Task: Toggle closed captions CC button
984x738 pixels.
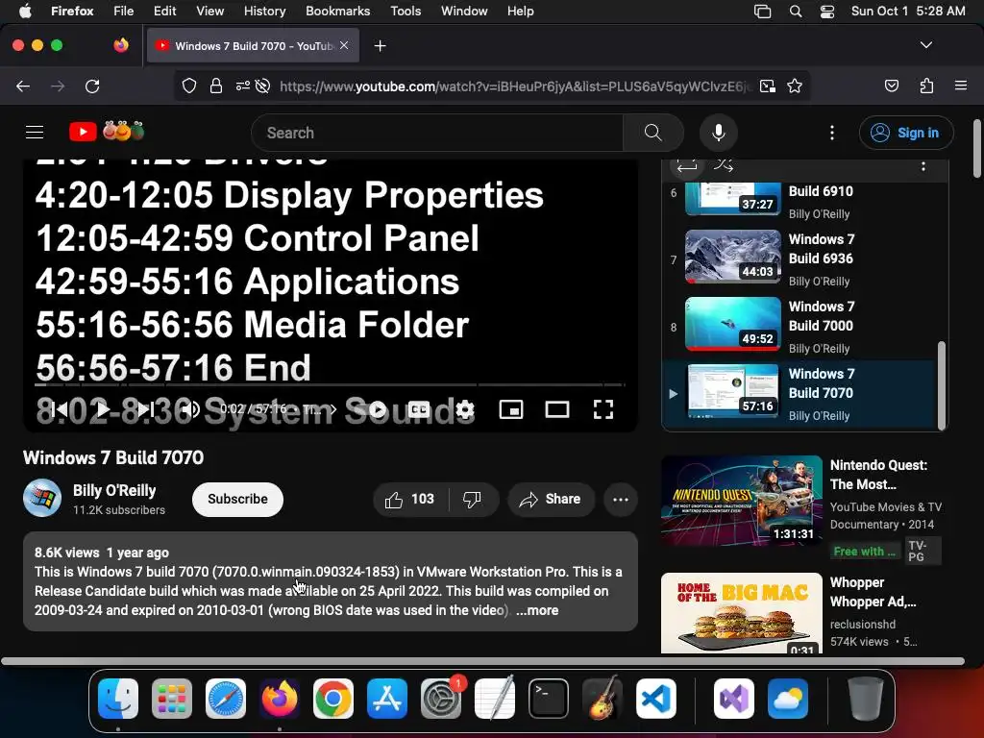Action: coord(419,409)
